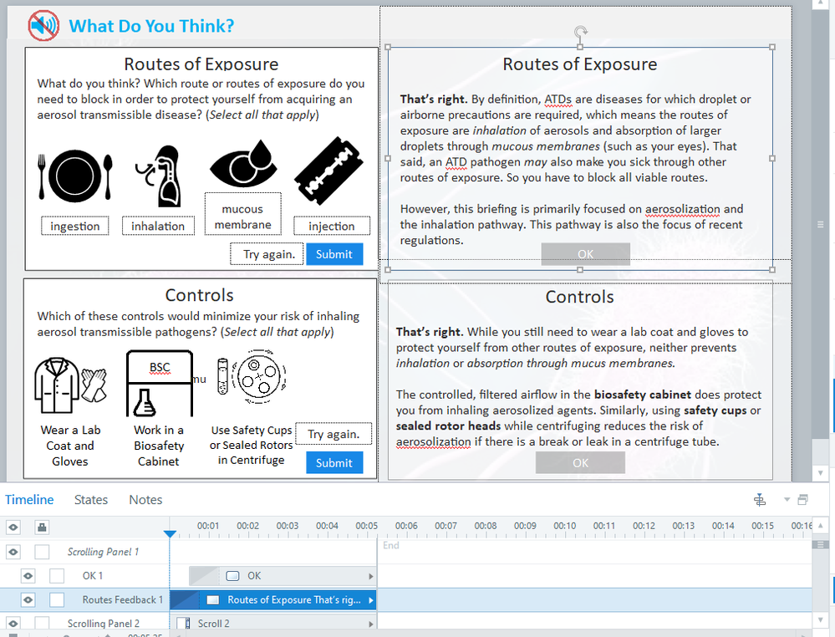The image size is (835, 637).
Task: Select the lab coat and gloves icon
Action: pyautogui.click(x=70, y=386)
